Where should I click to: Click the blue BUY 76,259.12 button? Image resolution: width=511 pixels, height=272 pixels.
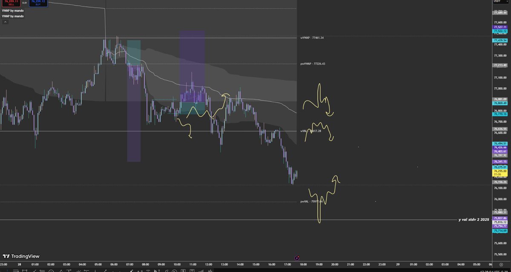pyautogui.click(x=38, y=3)
